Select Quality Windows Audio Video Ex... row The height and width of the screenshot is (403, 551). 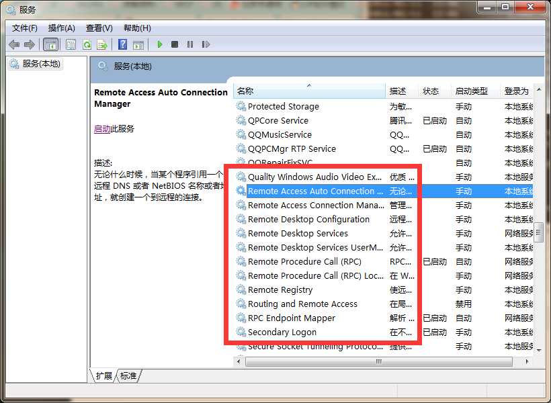click(x=384, y=177)
